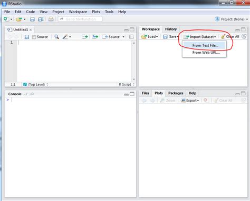Open the New File dropdown arrow

point(11,19)
